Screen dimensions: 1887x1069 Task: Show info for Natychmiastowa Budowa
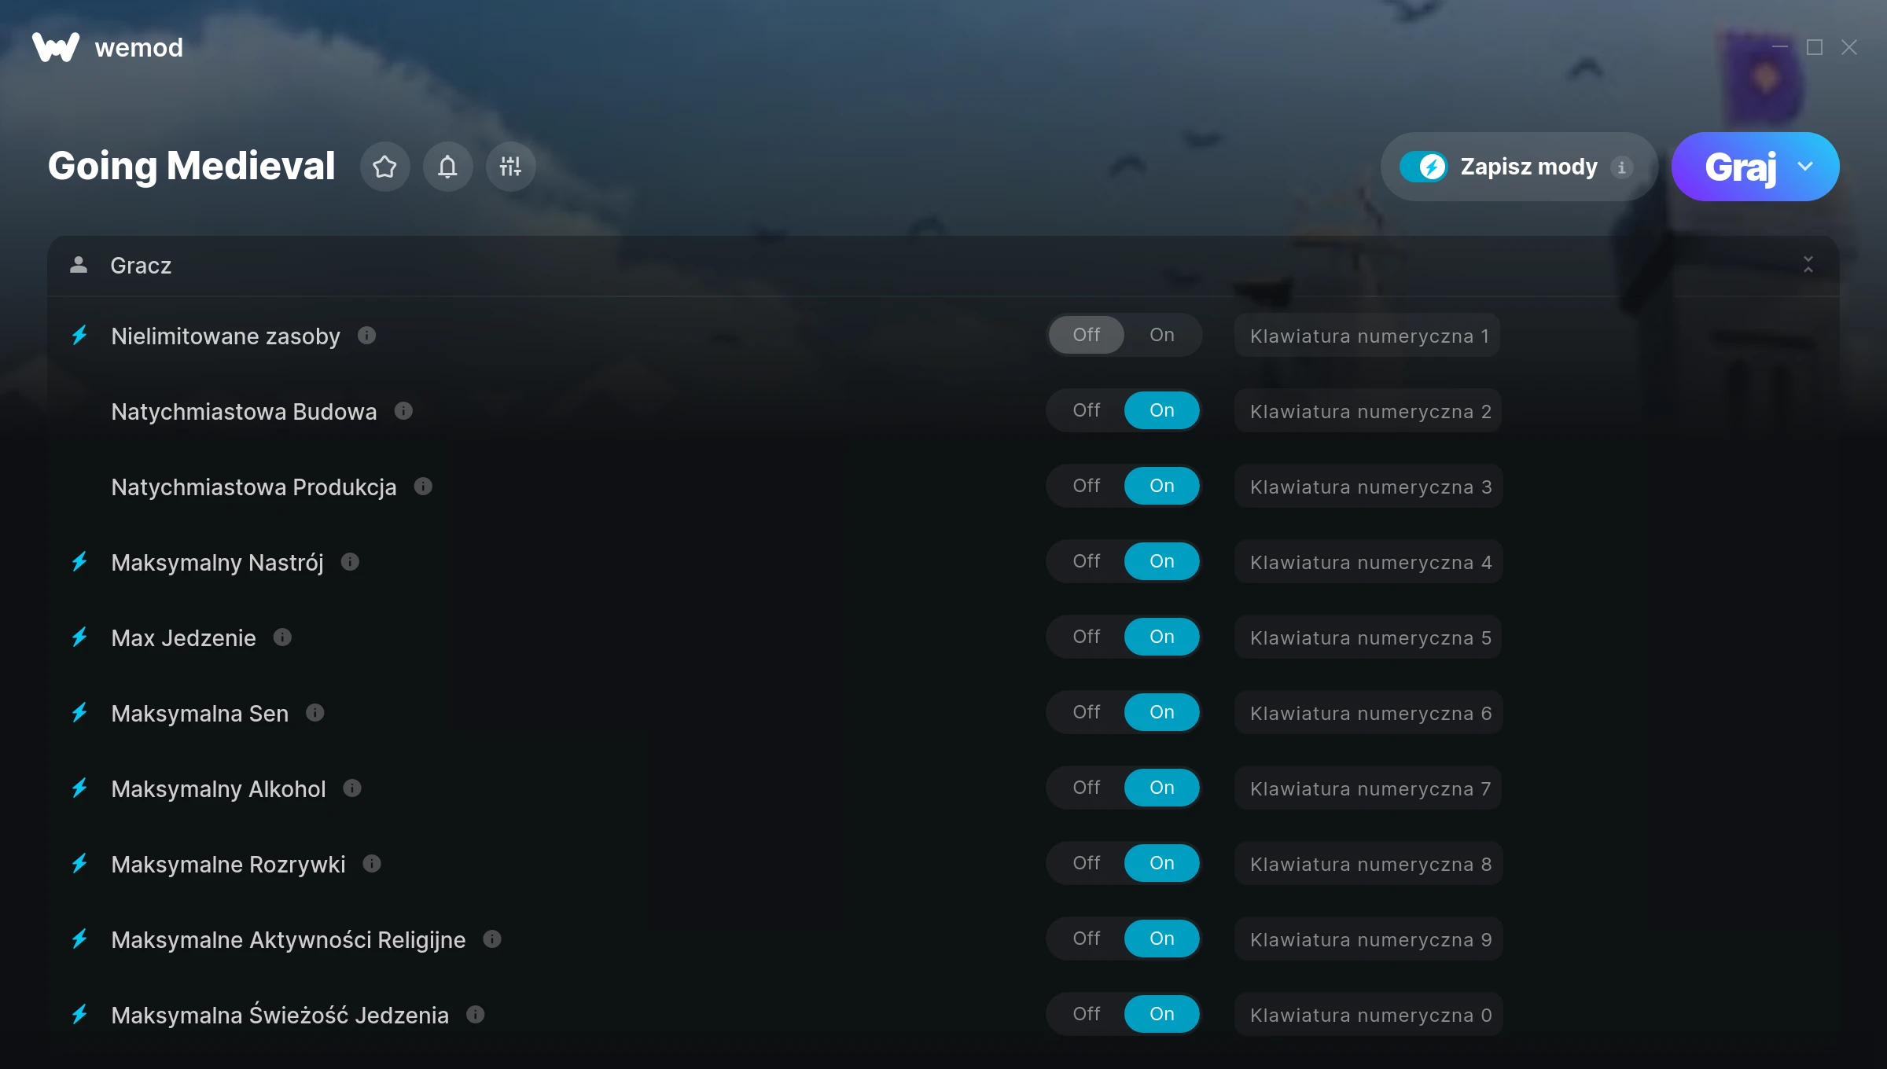click(403, 411)
